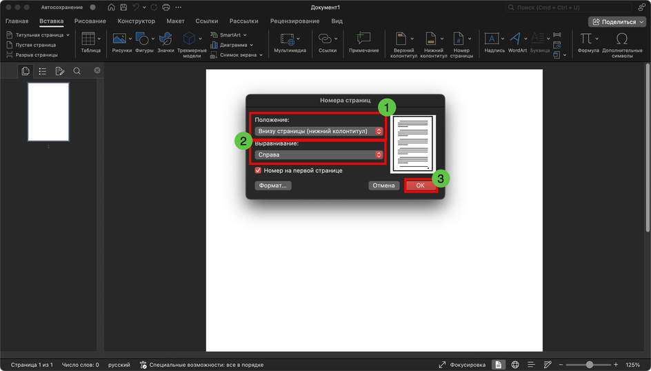
Task: Switch to draft view in status bar
Action: click(x=548, y=364)
